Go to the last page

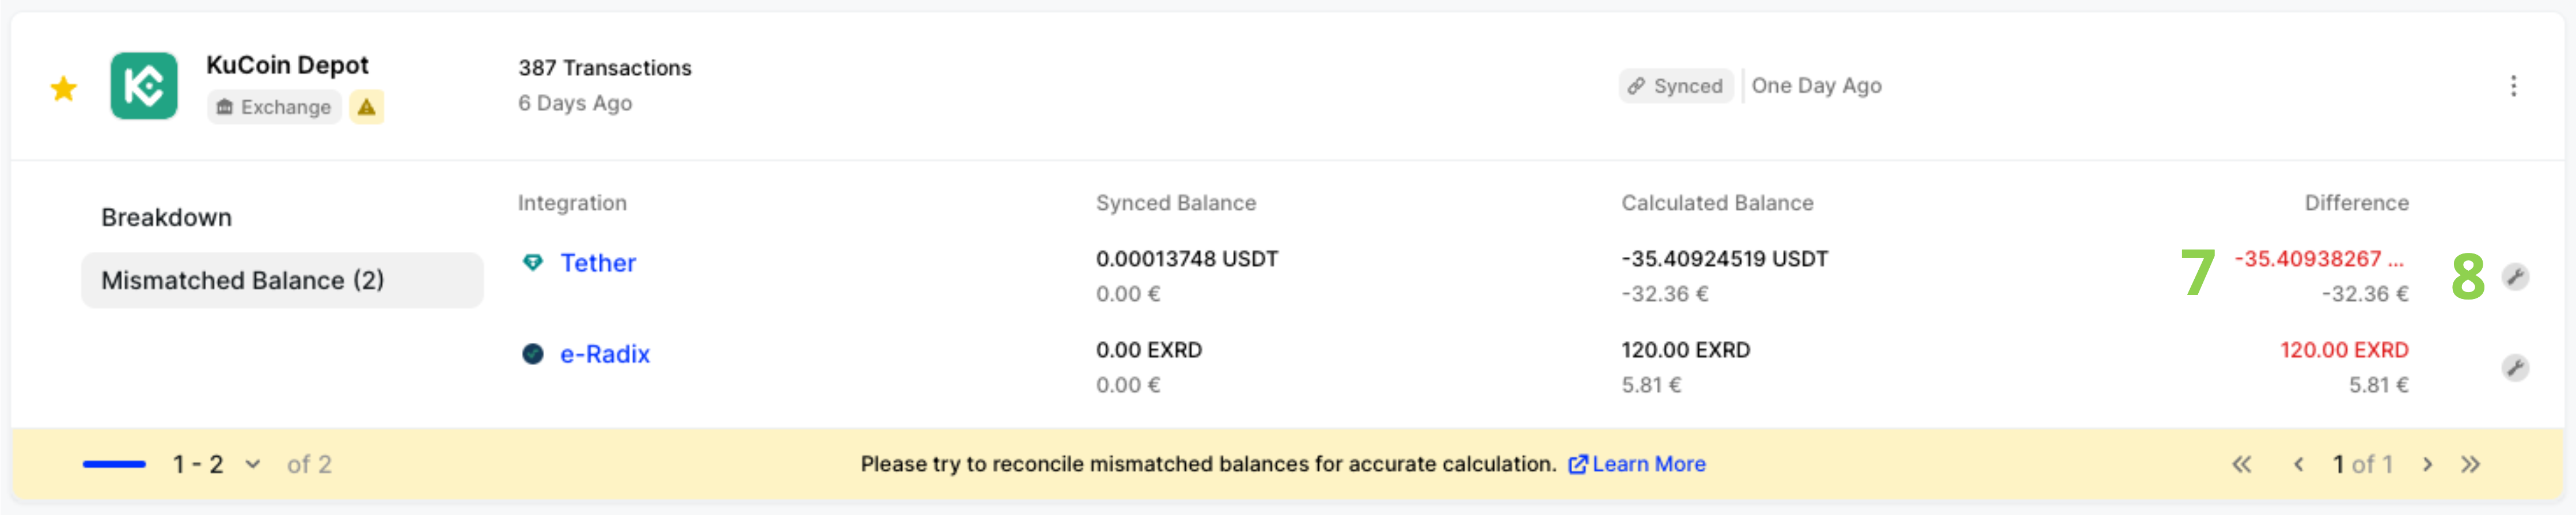2470,464
